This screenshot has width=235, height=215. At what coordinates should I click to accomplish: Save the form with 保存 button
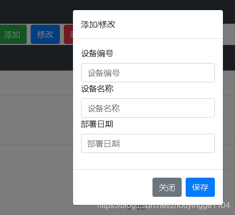(x=200, y=187)
